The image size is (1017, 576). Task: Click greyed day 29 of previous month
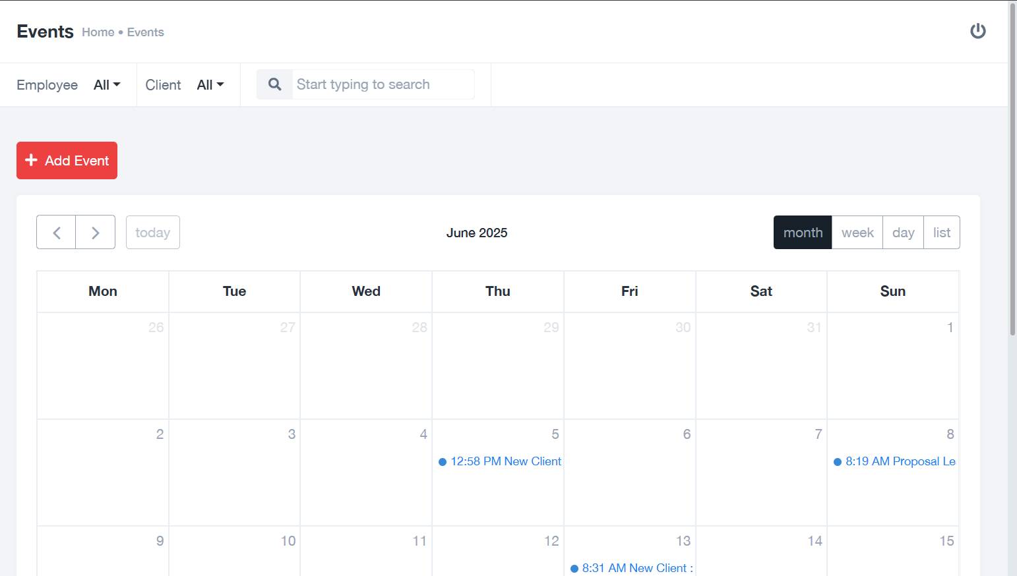coord(551,327)
